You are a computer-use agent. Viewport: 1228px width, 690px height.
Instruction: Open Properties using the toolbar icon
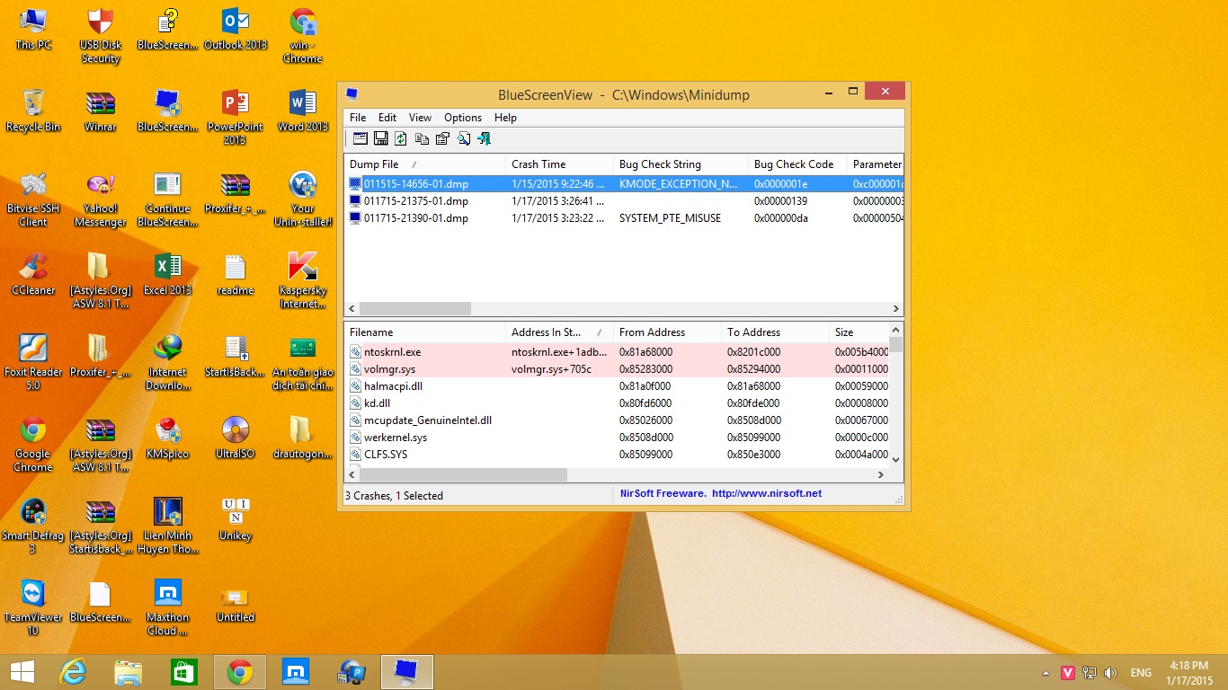(442, 138)
